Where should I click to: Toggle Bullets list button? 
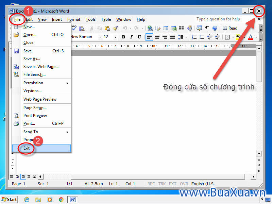click(202, 37)
